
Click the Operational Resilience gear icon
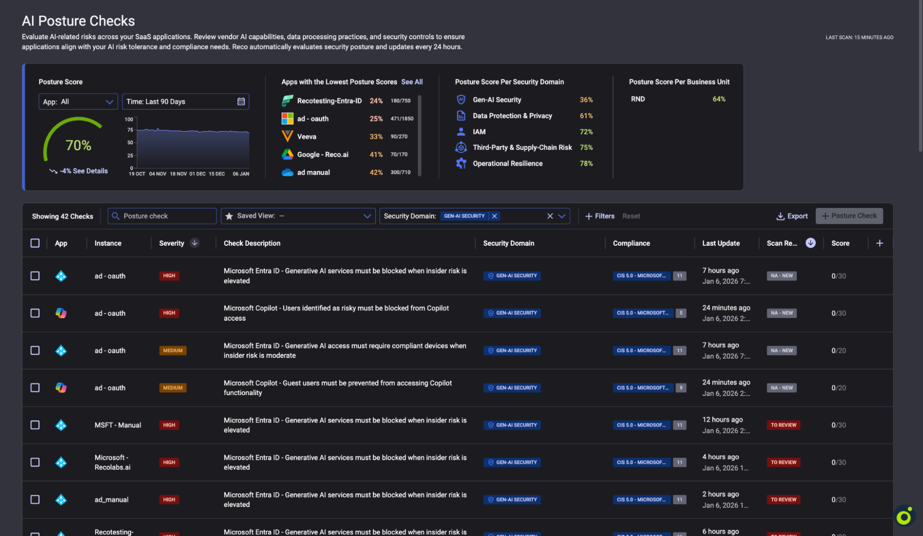[x=461, y=164]
